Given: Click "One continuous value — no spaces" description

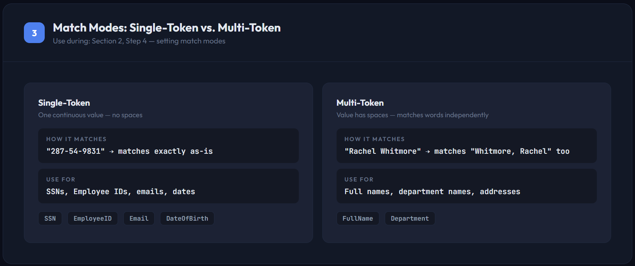Looking at the screenshot, I should 90,115.
